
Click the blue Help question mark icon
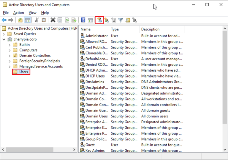83,20
